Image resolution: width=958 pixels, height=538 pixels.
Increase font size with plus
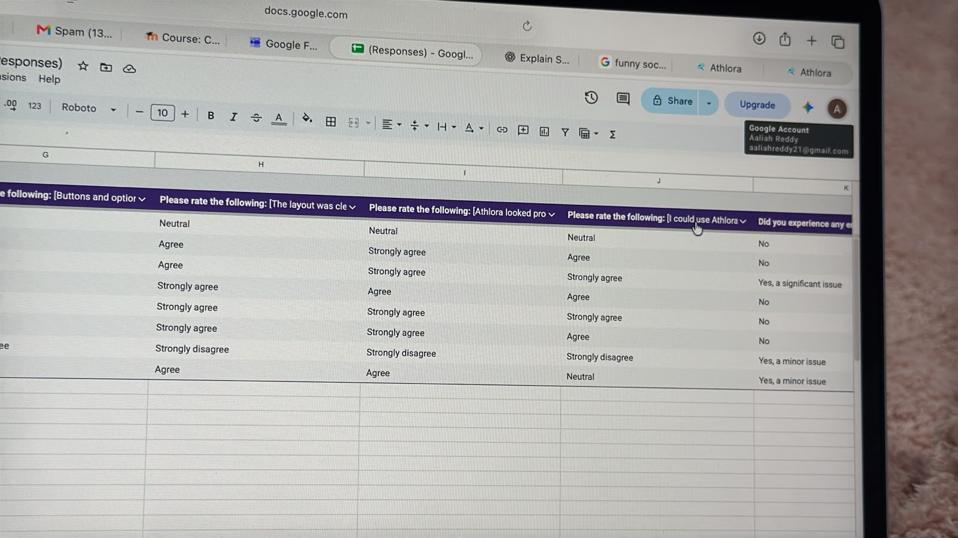pyautogui.click(x=185, y=114)
